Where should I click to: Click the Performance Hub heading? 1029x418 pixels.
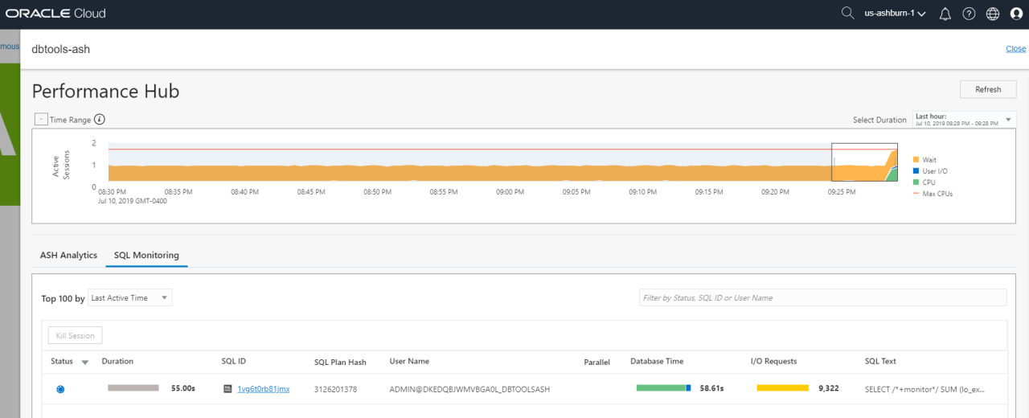tap(105, 91)
